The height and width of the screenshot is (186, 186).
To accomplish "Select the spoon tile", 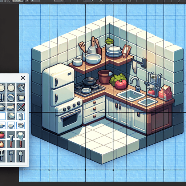I will pyautogui.click(x=21, y=156).
